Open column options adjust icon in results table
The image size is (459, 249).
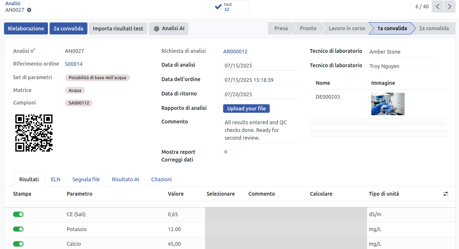click(446, 194)
